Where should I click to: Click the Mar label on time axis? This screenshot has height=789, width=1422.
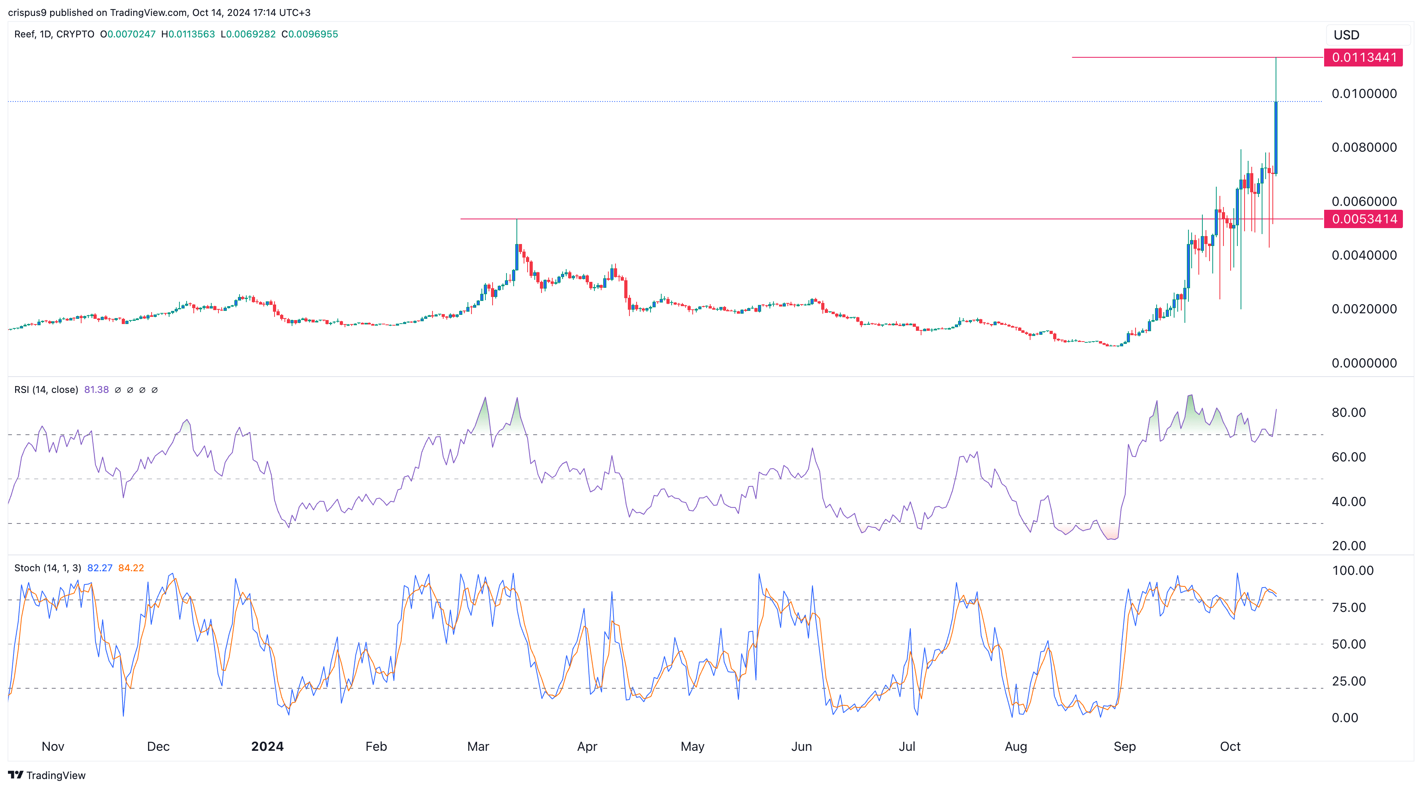tap(478, 746)
